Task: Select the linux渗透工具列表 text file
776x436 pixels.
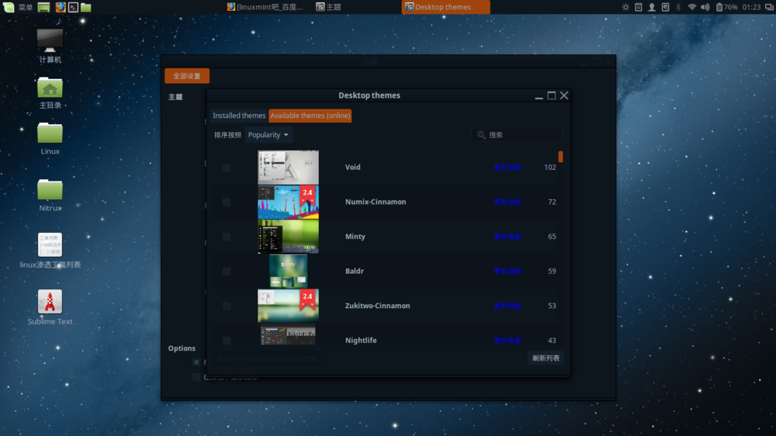Action: tap(50, 251)
